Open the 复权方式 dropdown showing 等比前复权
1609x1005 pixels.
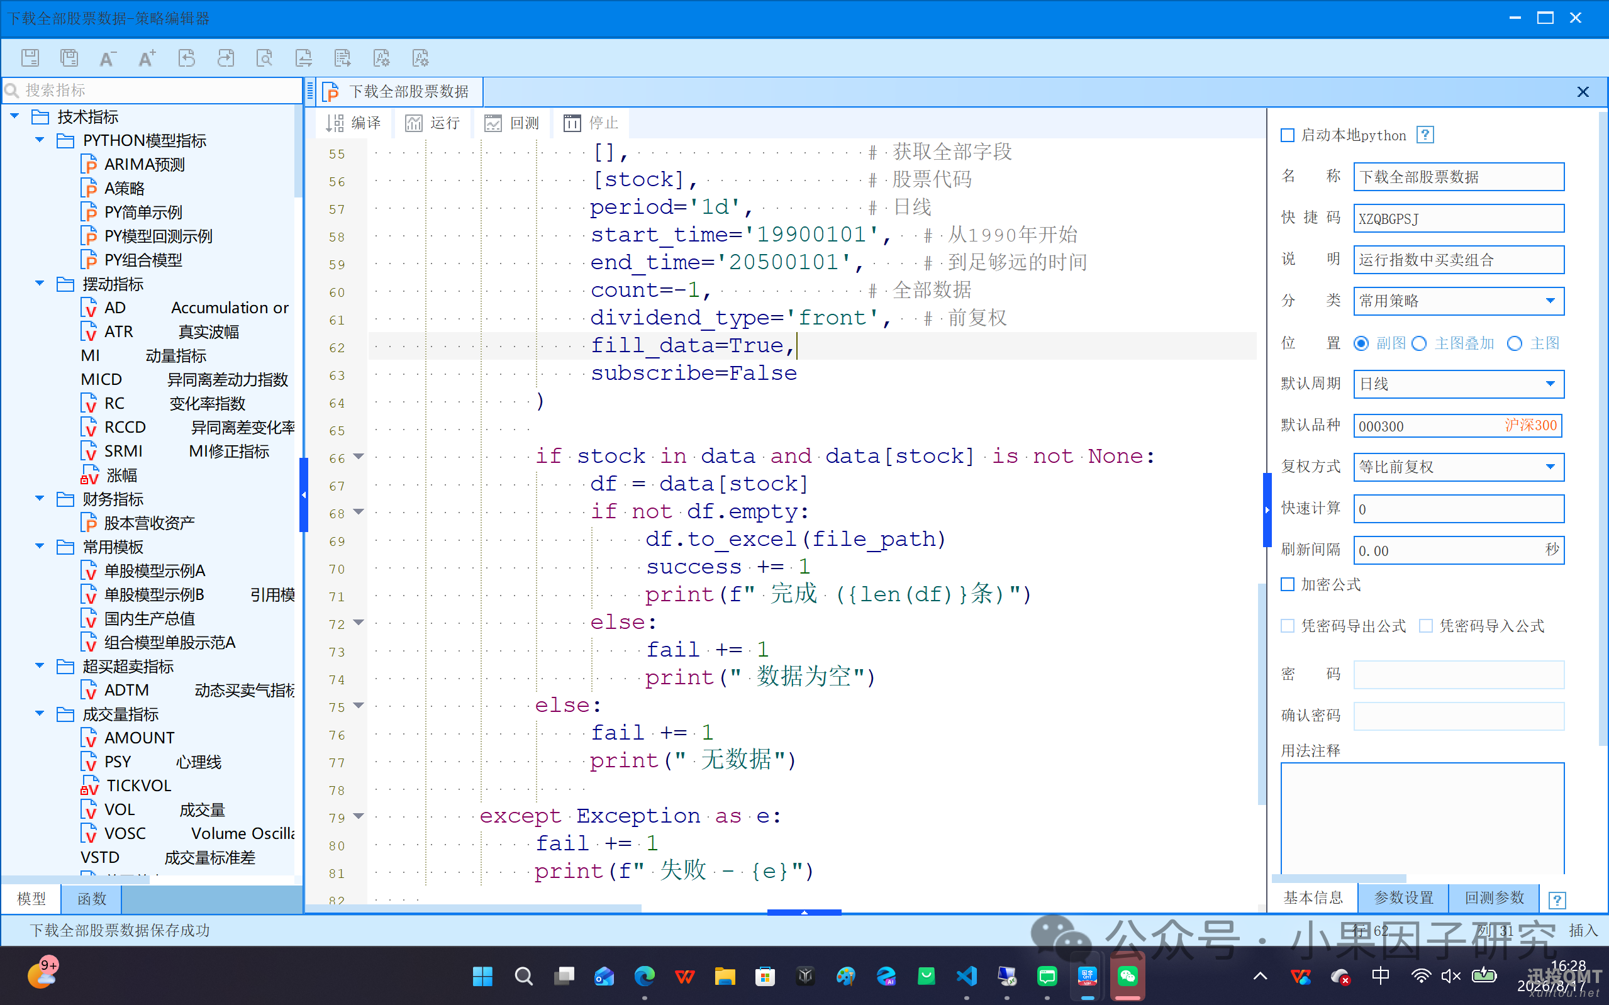1459,467
